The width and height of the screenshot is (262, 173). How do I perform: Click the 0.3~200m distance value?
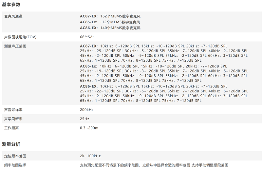coord(89,128)
